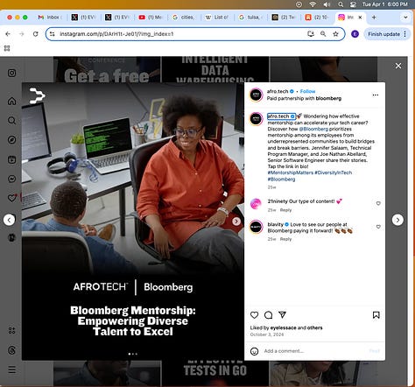
Task: Close the post overlay
Action: pos(398,66)
